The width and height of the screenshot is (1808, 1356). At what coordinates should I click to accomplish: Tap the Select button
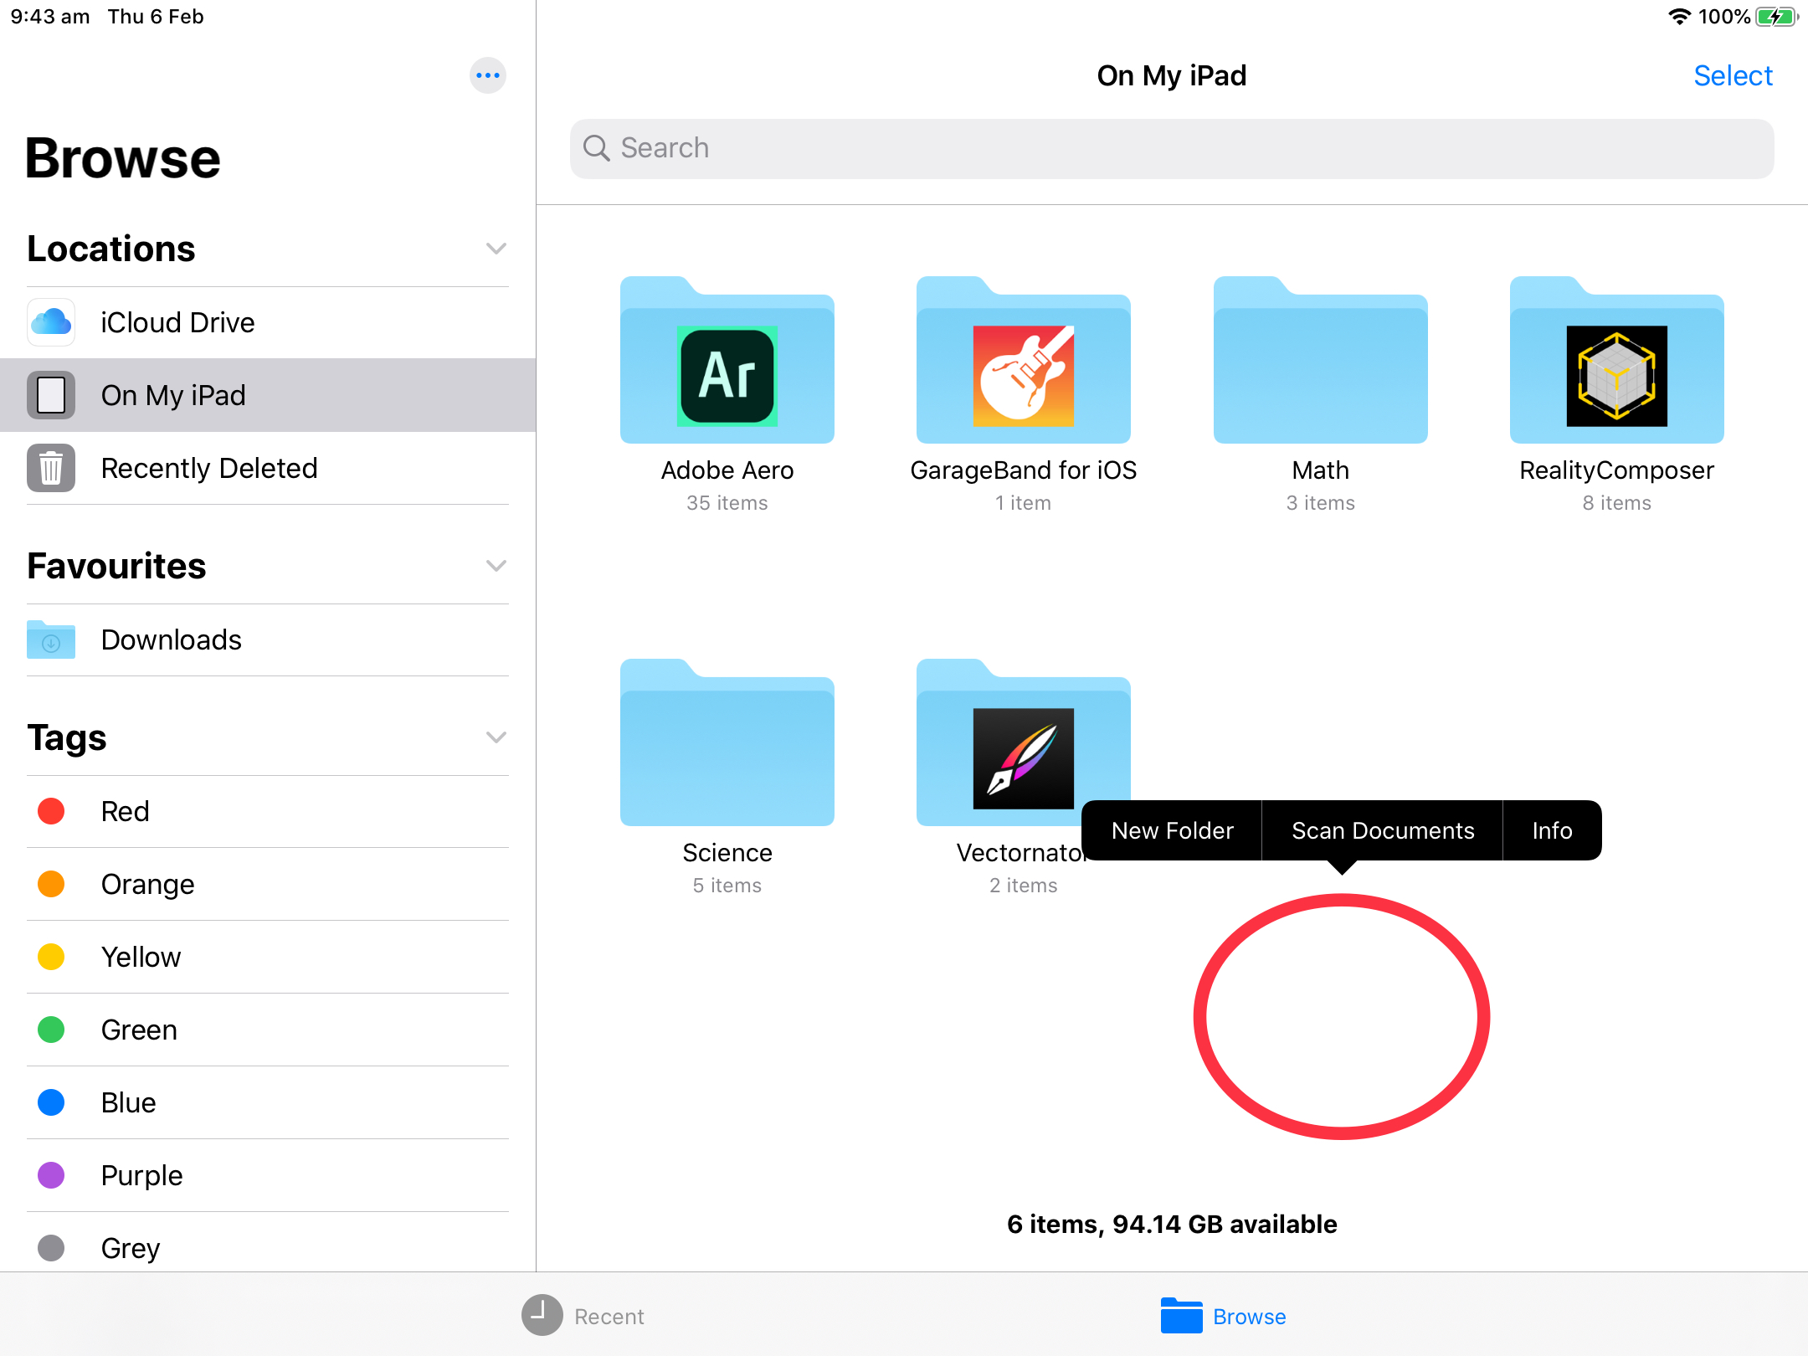pyautogui.click(x=1733, y=75)
